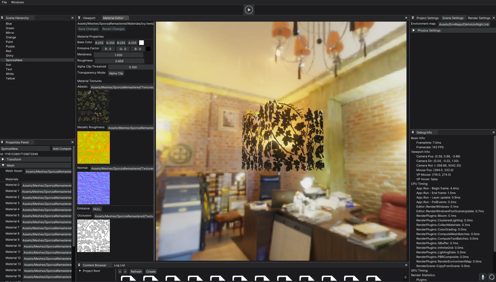Image resolution: width=496 pixels, height=282 pixels.
Task: Collapse Scene Hierarchy panel with triangle icon
Action: (2, 18)
